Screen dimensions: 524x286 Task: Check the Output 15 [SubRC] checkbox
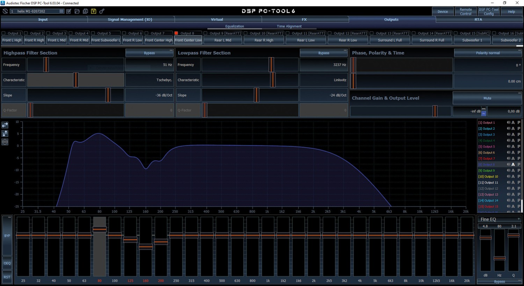tap(456, 33)
